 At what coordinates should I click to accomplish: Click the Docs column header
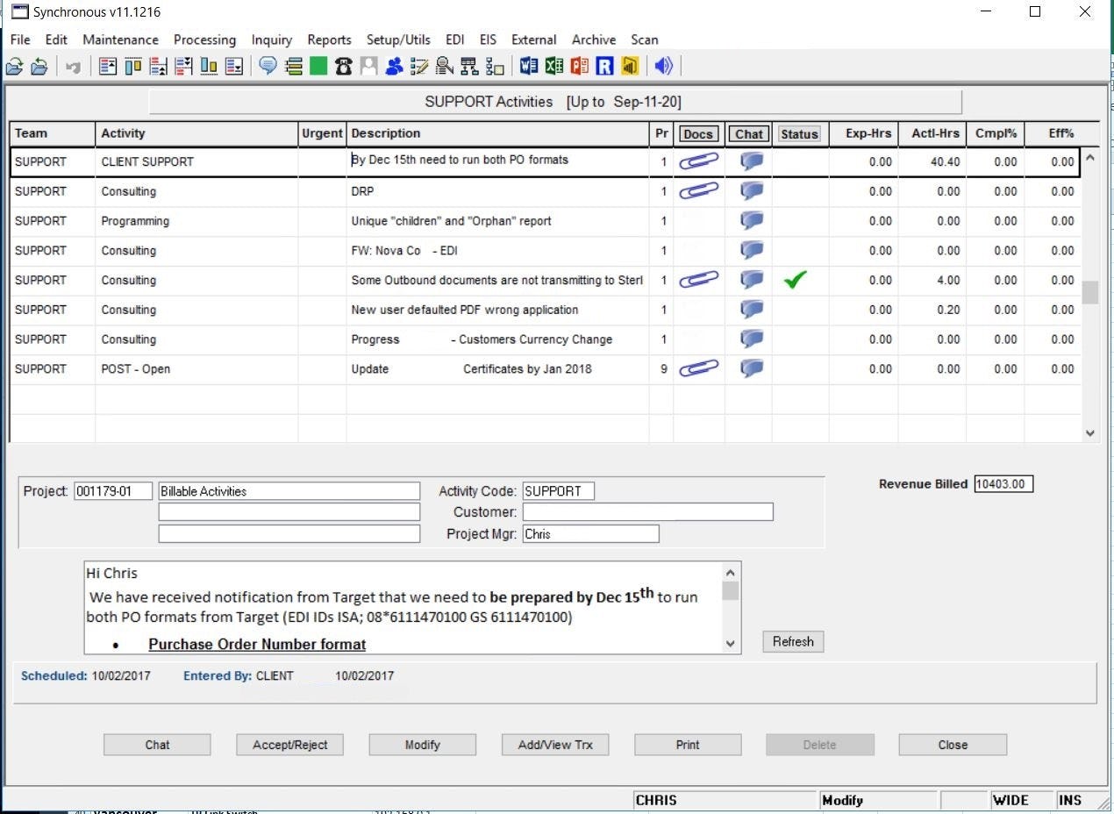click(698, 133)
